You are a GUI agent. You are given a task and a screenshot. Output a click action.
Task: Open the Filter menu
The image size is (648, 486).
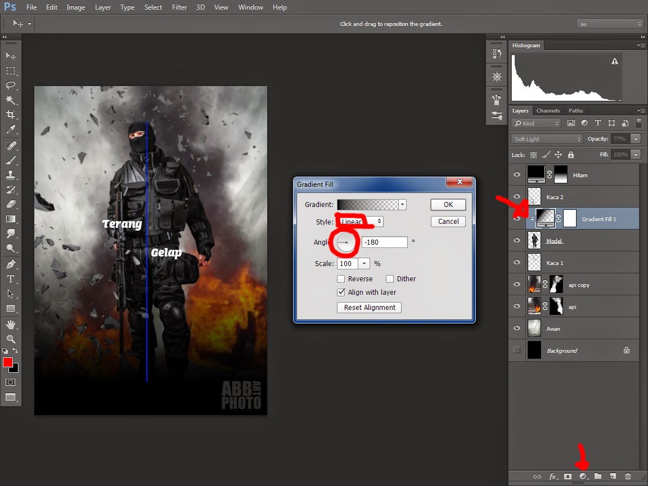tap(179, 7)
